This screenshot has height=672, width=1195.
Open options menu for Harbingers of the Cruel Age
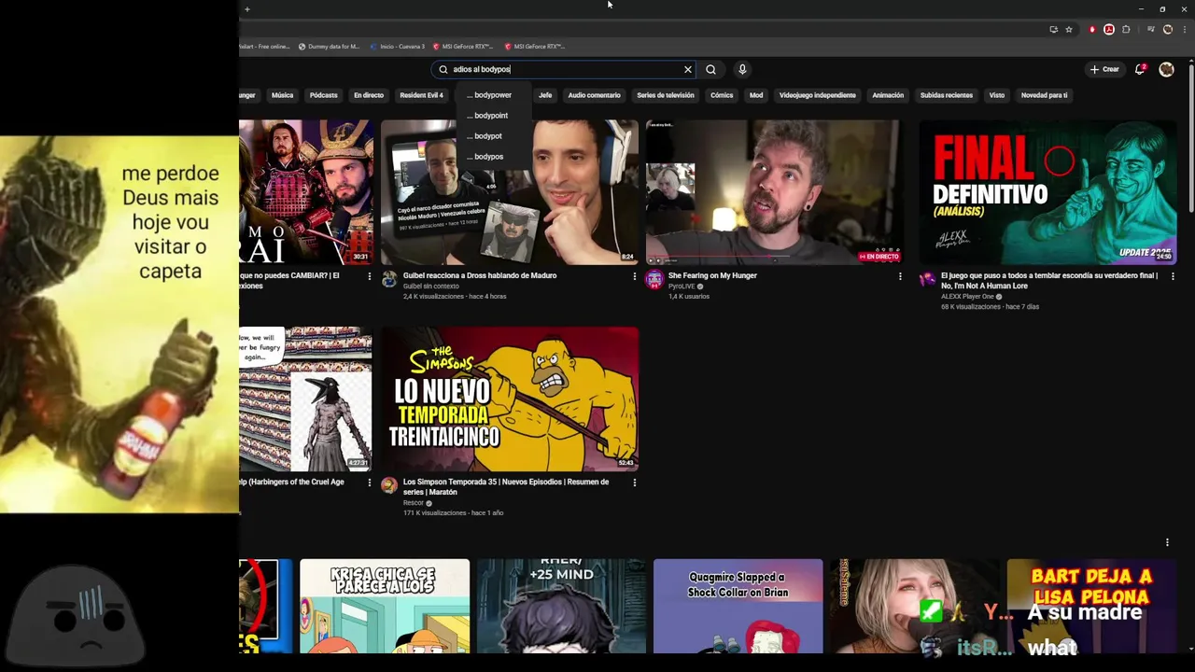click(369, 483)
